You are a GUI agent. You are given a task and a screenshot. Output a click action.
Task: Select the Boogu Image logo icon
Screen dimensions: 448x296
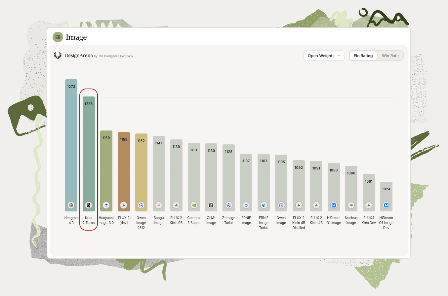(x=159, y=205)
